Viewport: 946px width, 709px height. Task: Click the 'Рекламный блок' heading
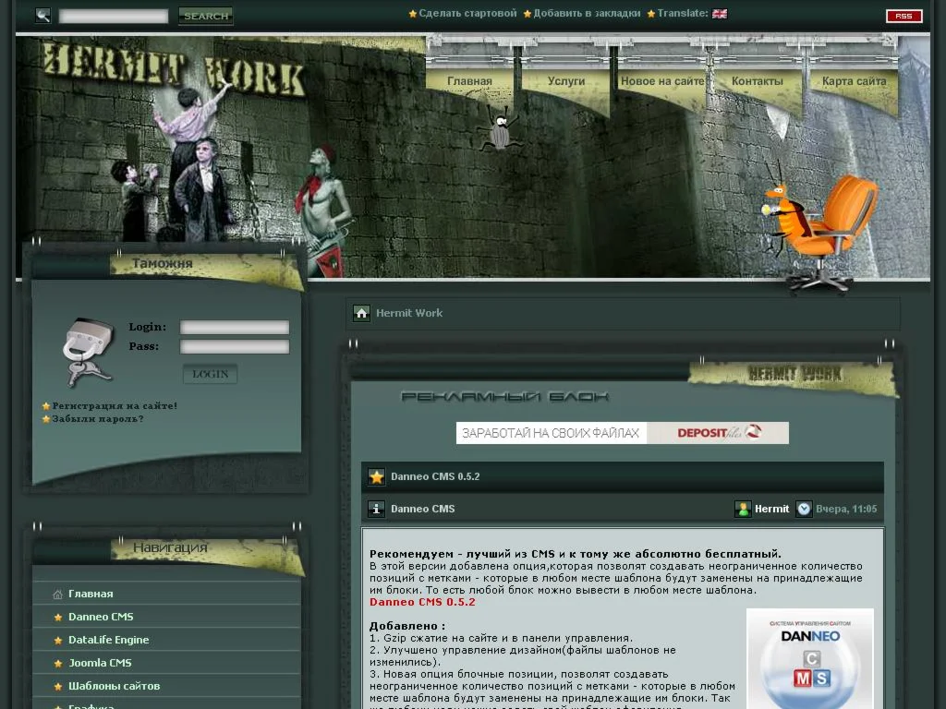click(505, 397)
